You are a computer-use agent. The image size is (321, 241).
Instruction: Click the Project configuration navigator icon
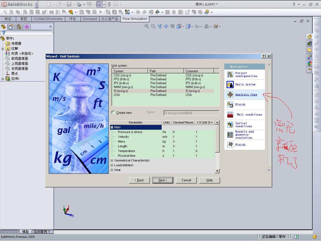(230, 74)
